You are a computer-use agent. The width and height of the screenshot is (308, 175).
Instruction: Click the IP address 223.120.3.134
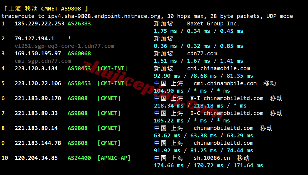(x=36, y=68)
